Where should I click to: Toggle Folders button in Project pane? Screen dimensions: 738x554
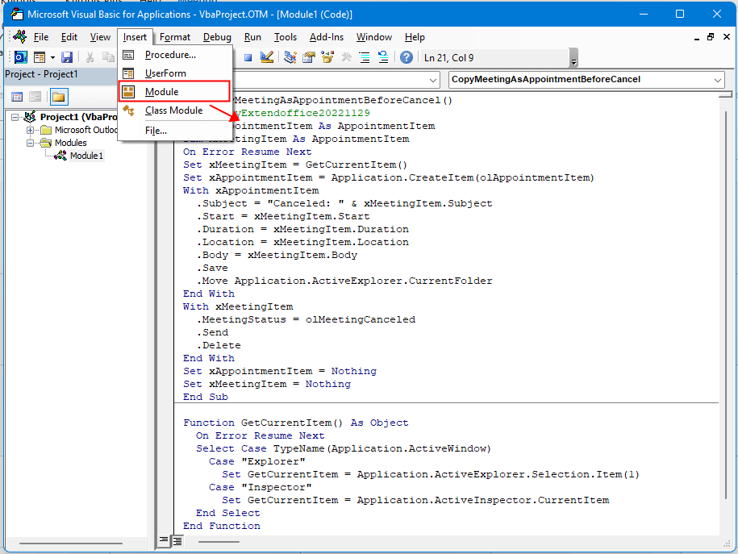coord(58,97)
